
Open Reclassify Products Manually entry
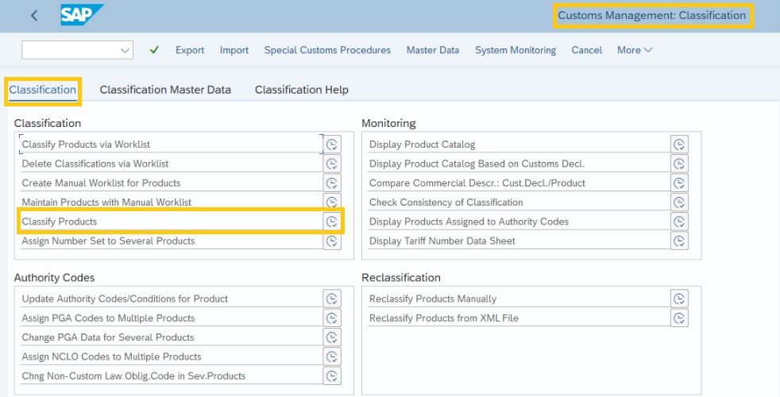click(x=519, y=299)
